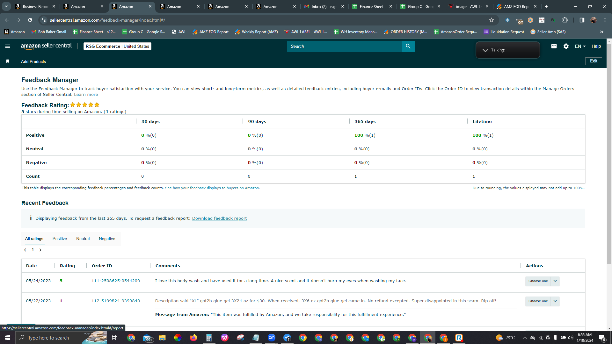This screenshot has height=344, width=612.
Task: Go to next feedback page arrow
Action: click(x=40, y=250)
